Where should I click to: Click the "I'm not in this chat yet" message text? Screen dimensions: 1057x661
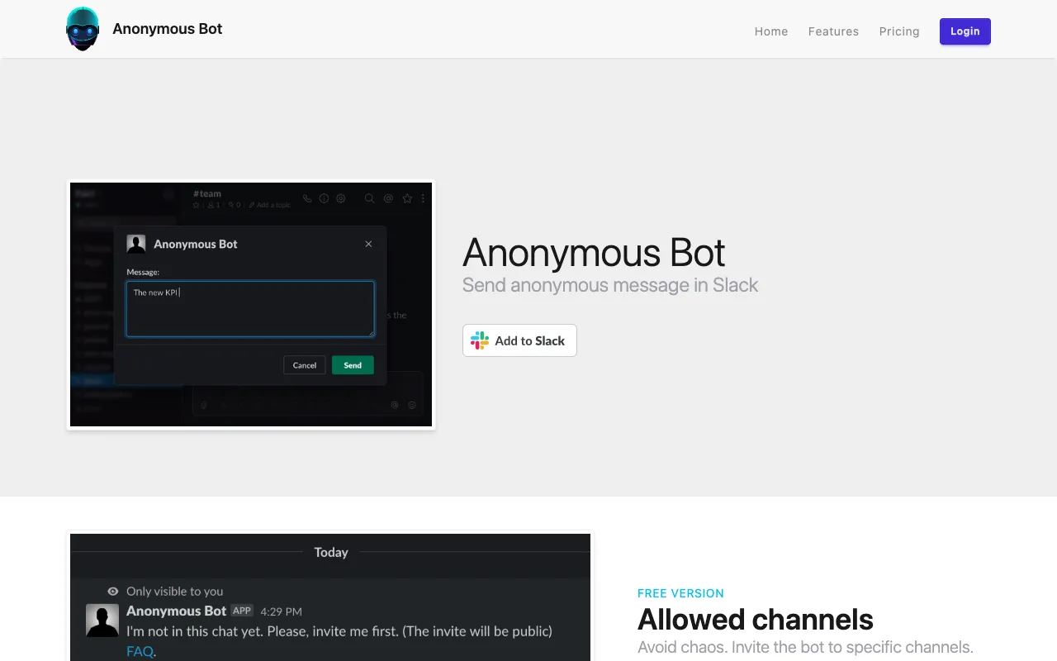click(339, 631)
